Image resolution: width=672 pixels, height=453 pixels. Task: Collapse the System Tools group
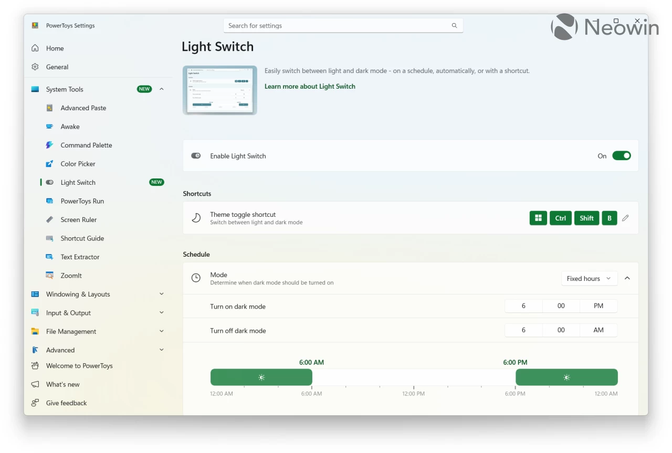tap(161, 89)
